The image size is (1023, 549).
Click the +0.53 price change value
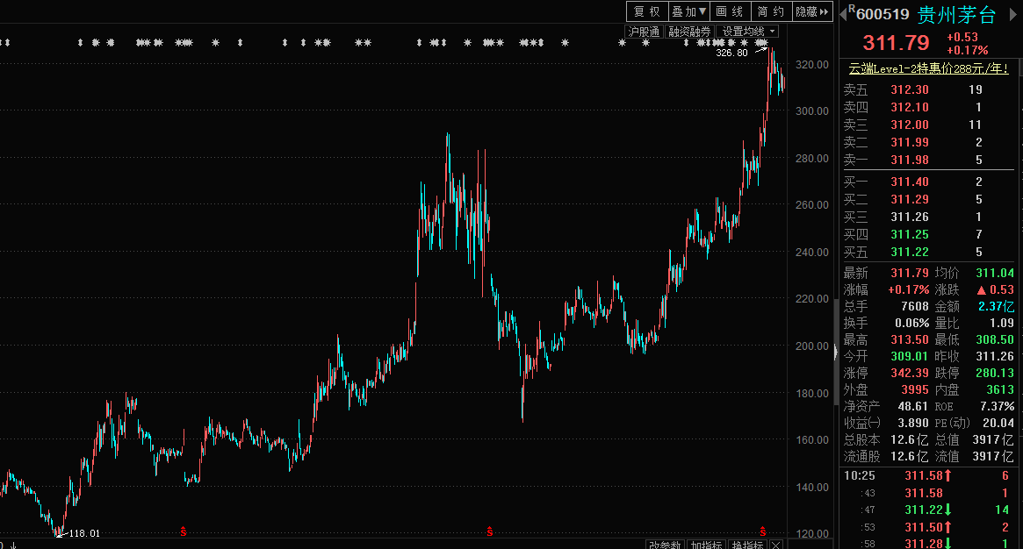pos(962,37)
